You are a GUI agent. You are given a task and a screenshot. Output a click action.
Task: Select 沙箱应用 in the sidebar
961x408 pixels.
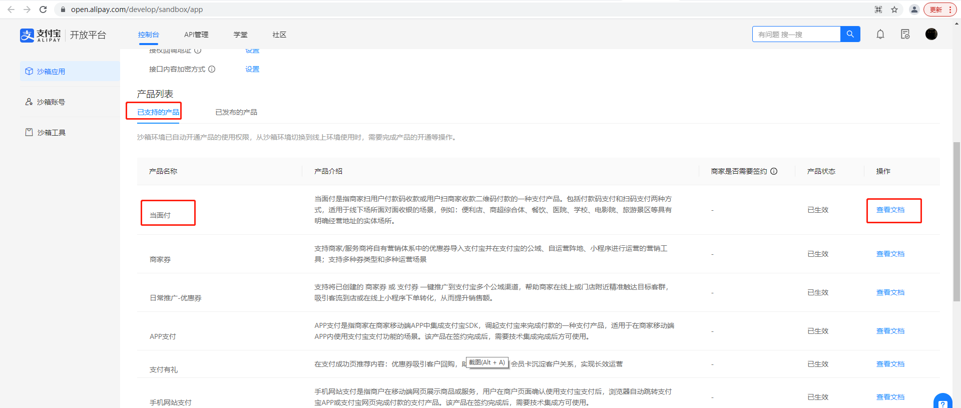(x=70, y=71)
